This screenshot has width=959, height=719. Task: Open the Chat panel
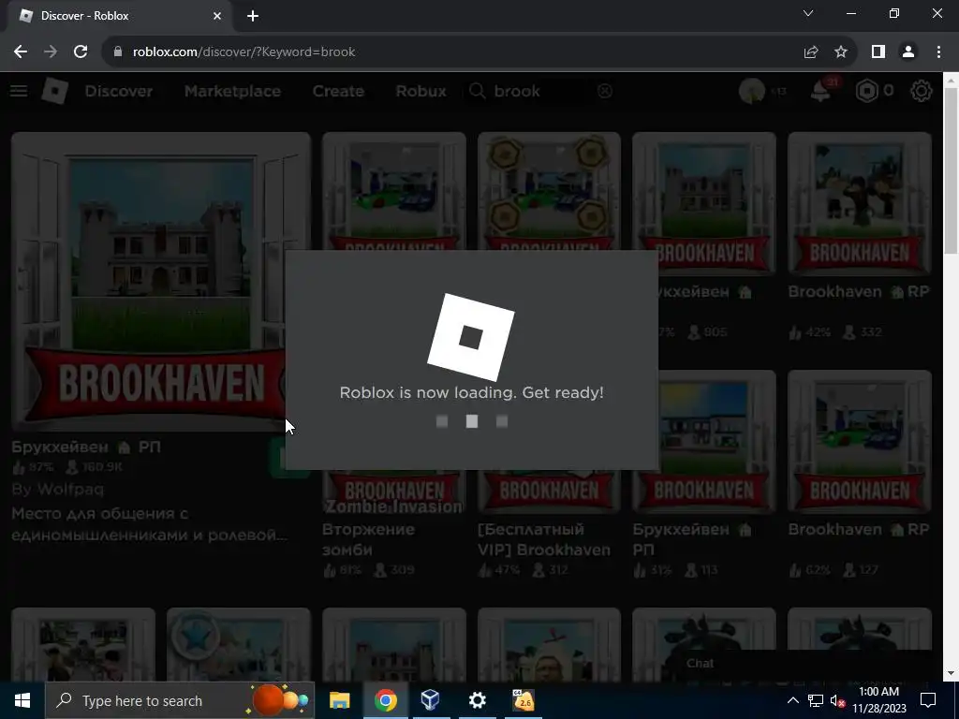click(x=700, y=664)
